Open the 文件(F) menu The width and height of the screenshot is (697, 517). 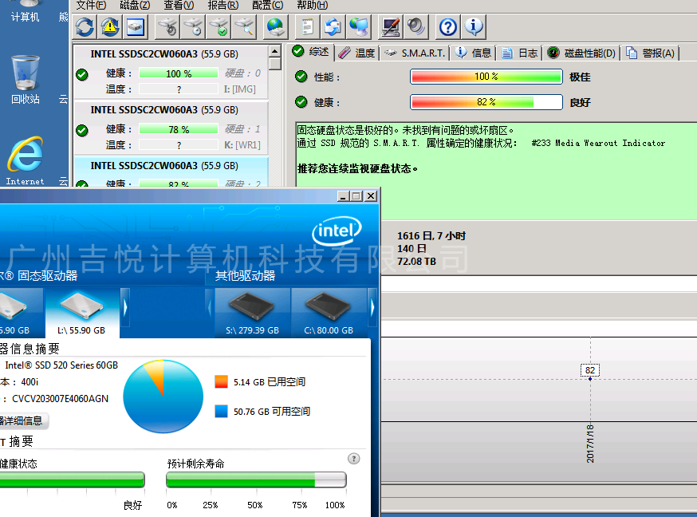click(x=91, y=5)
